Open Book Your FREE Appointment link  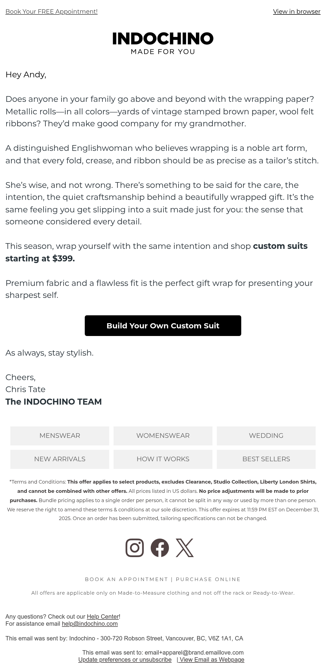[51, 11]
